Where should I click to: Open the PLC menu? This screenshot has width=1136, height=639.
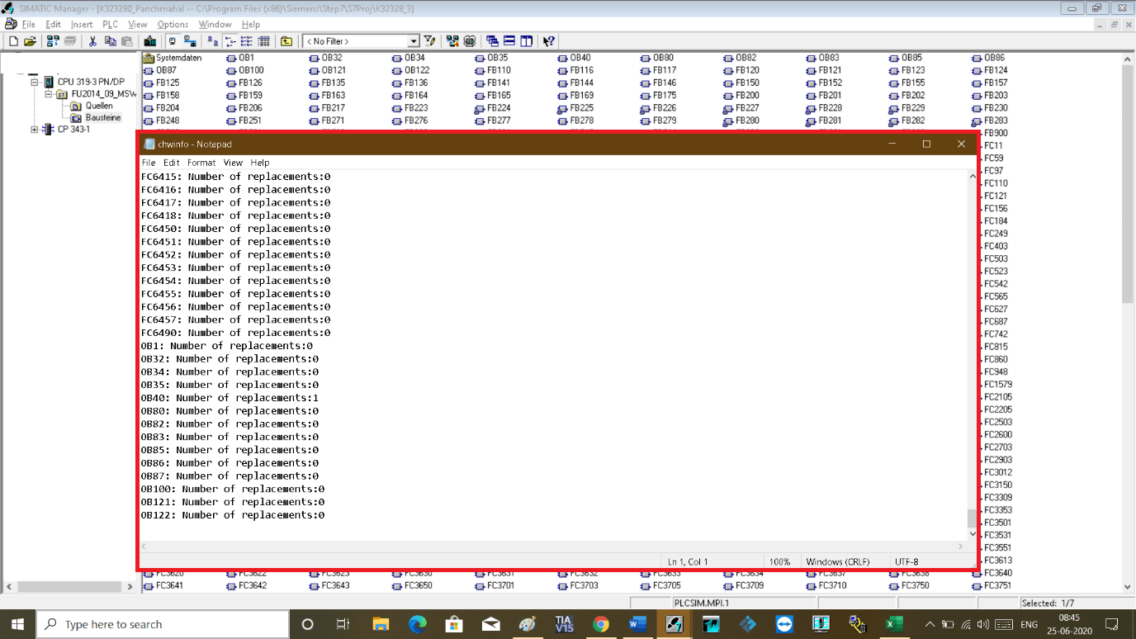(110, 25)
